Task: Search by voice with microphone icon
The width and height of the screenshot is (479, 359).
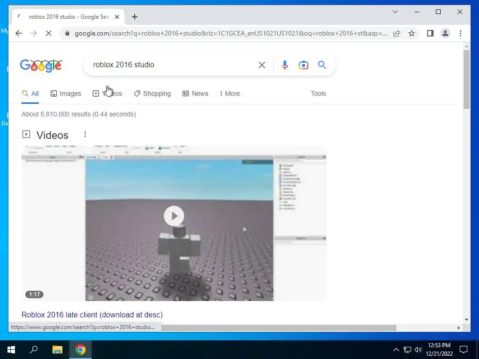Action: pyautogui.click(x=285, y=65)
